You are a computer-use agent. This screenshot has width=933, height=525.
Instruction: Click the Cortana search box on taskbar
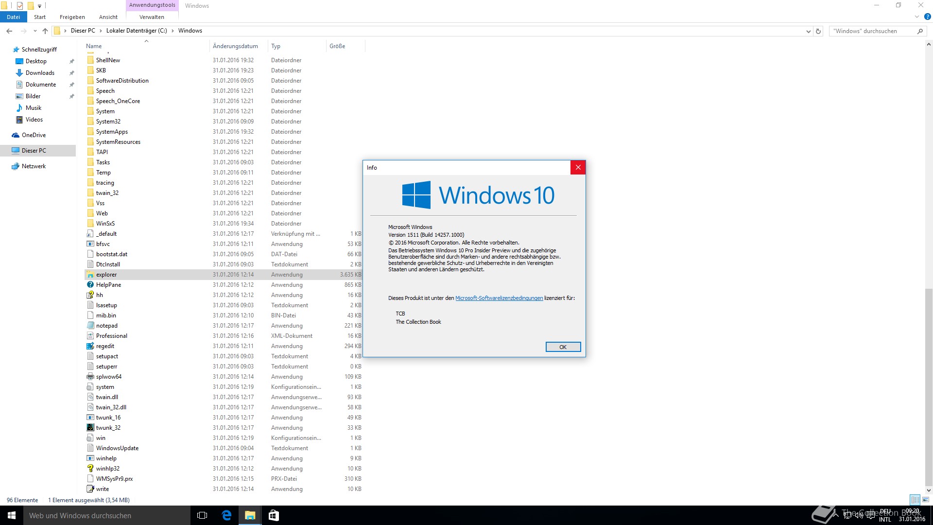tap(107, 515)
